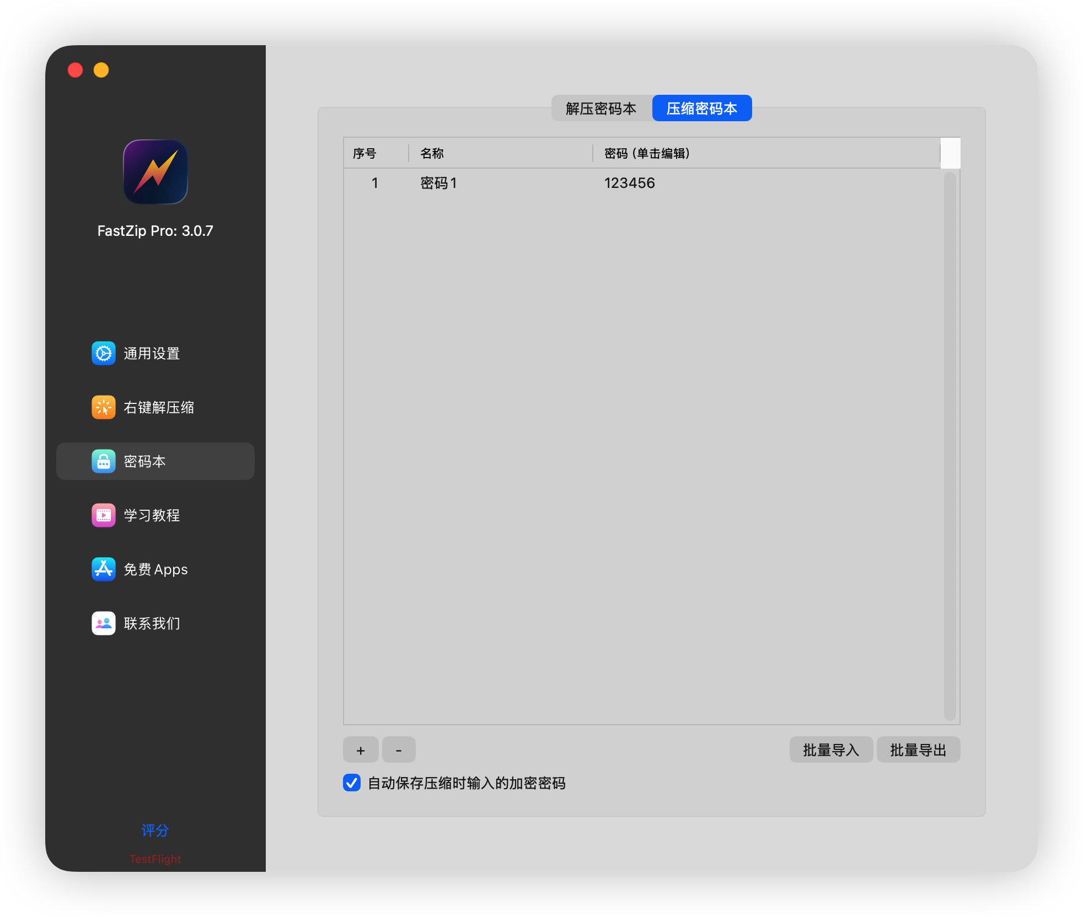Click the 名称 column header
This screenshot has height=917, width=1083.
(x=432, y=153)
